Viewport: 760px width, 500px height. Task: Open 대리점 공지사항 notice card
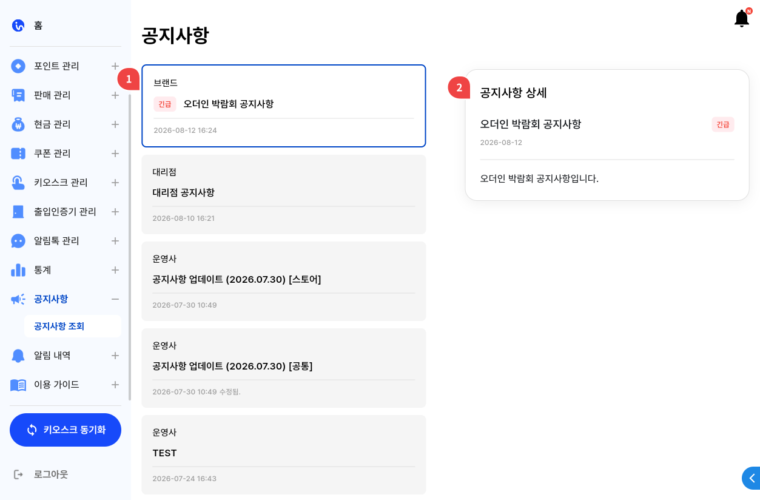[284, 194]
